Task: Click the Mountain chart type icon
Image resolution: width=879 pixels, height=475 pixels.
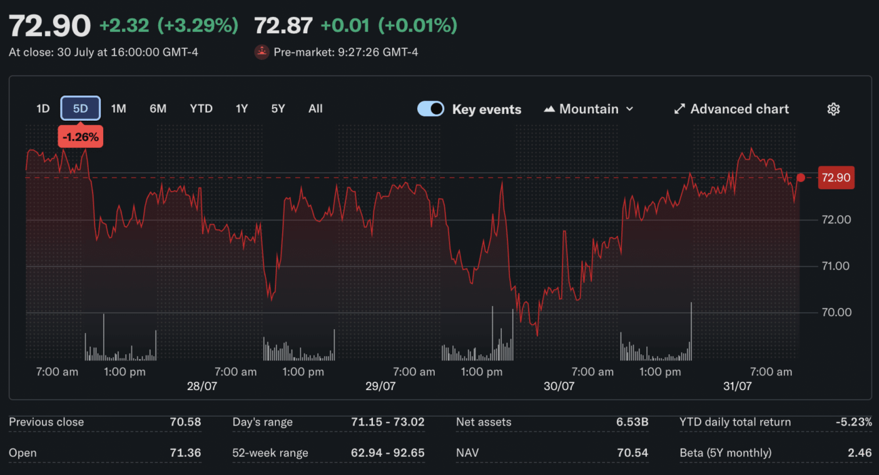Action: [x=549, y=109]
